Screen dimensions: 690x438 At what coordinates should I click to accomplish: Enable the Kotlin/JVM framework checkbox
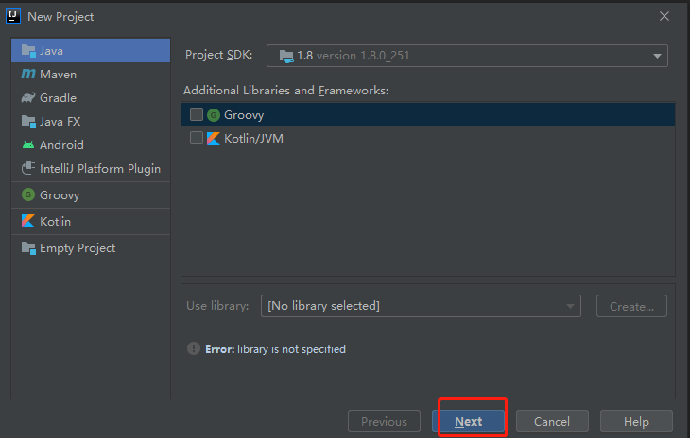(197, 138)
